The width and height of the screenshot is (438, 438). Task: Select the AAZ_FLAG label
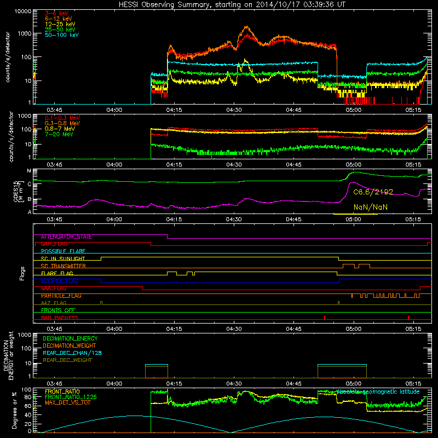coord(54,303)
